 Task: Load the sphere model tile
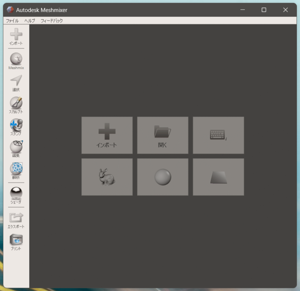point(163,177)
